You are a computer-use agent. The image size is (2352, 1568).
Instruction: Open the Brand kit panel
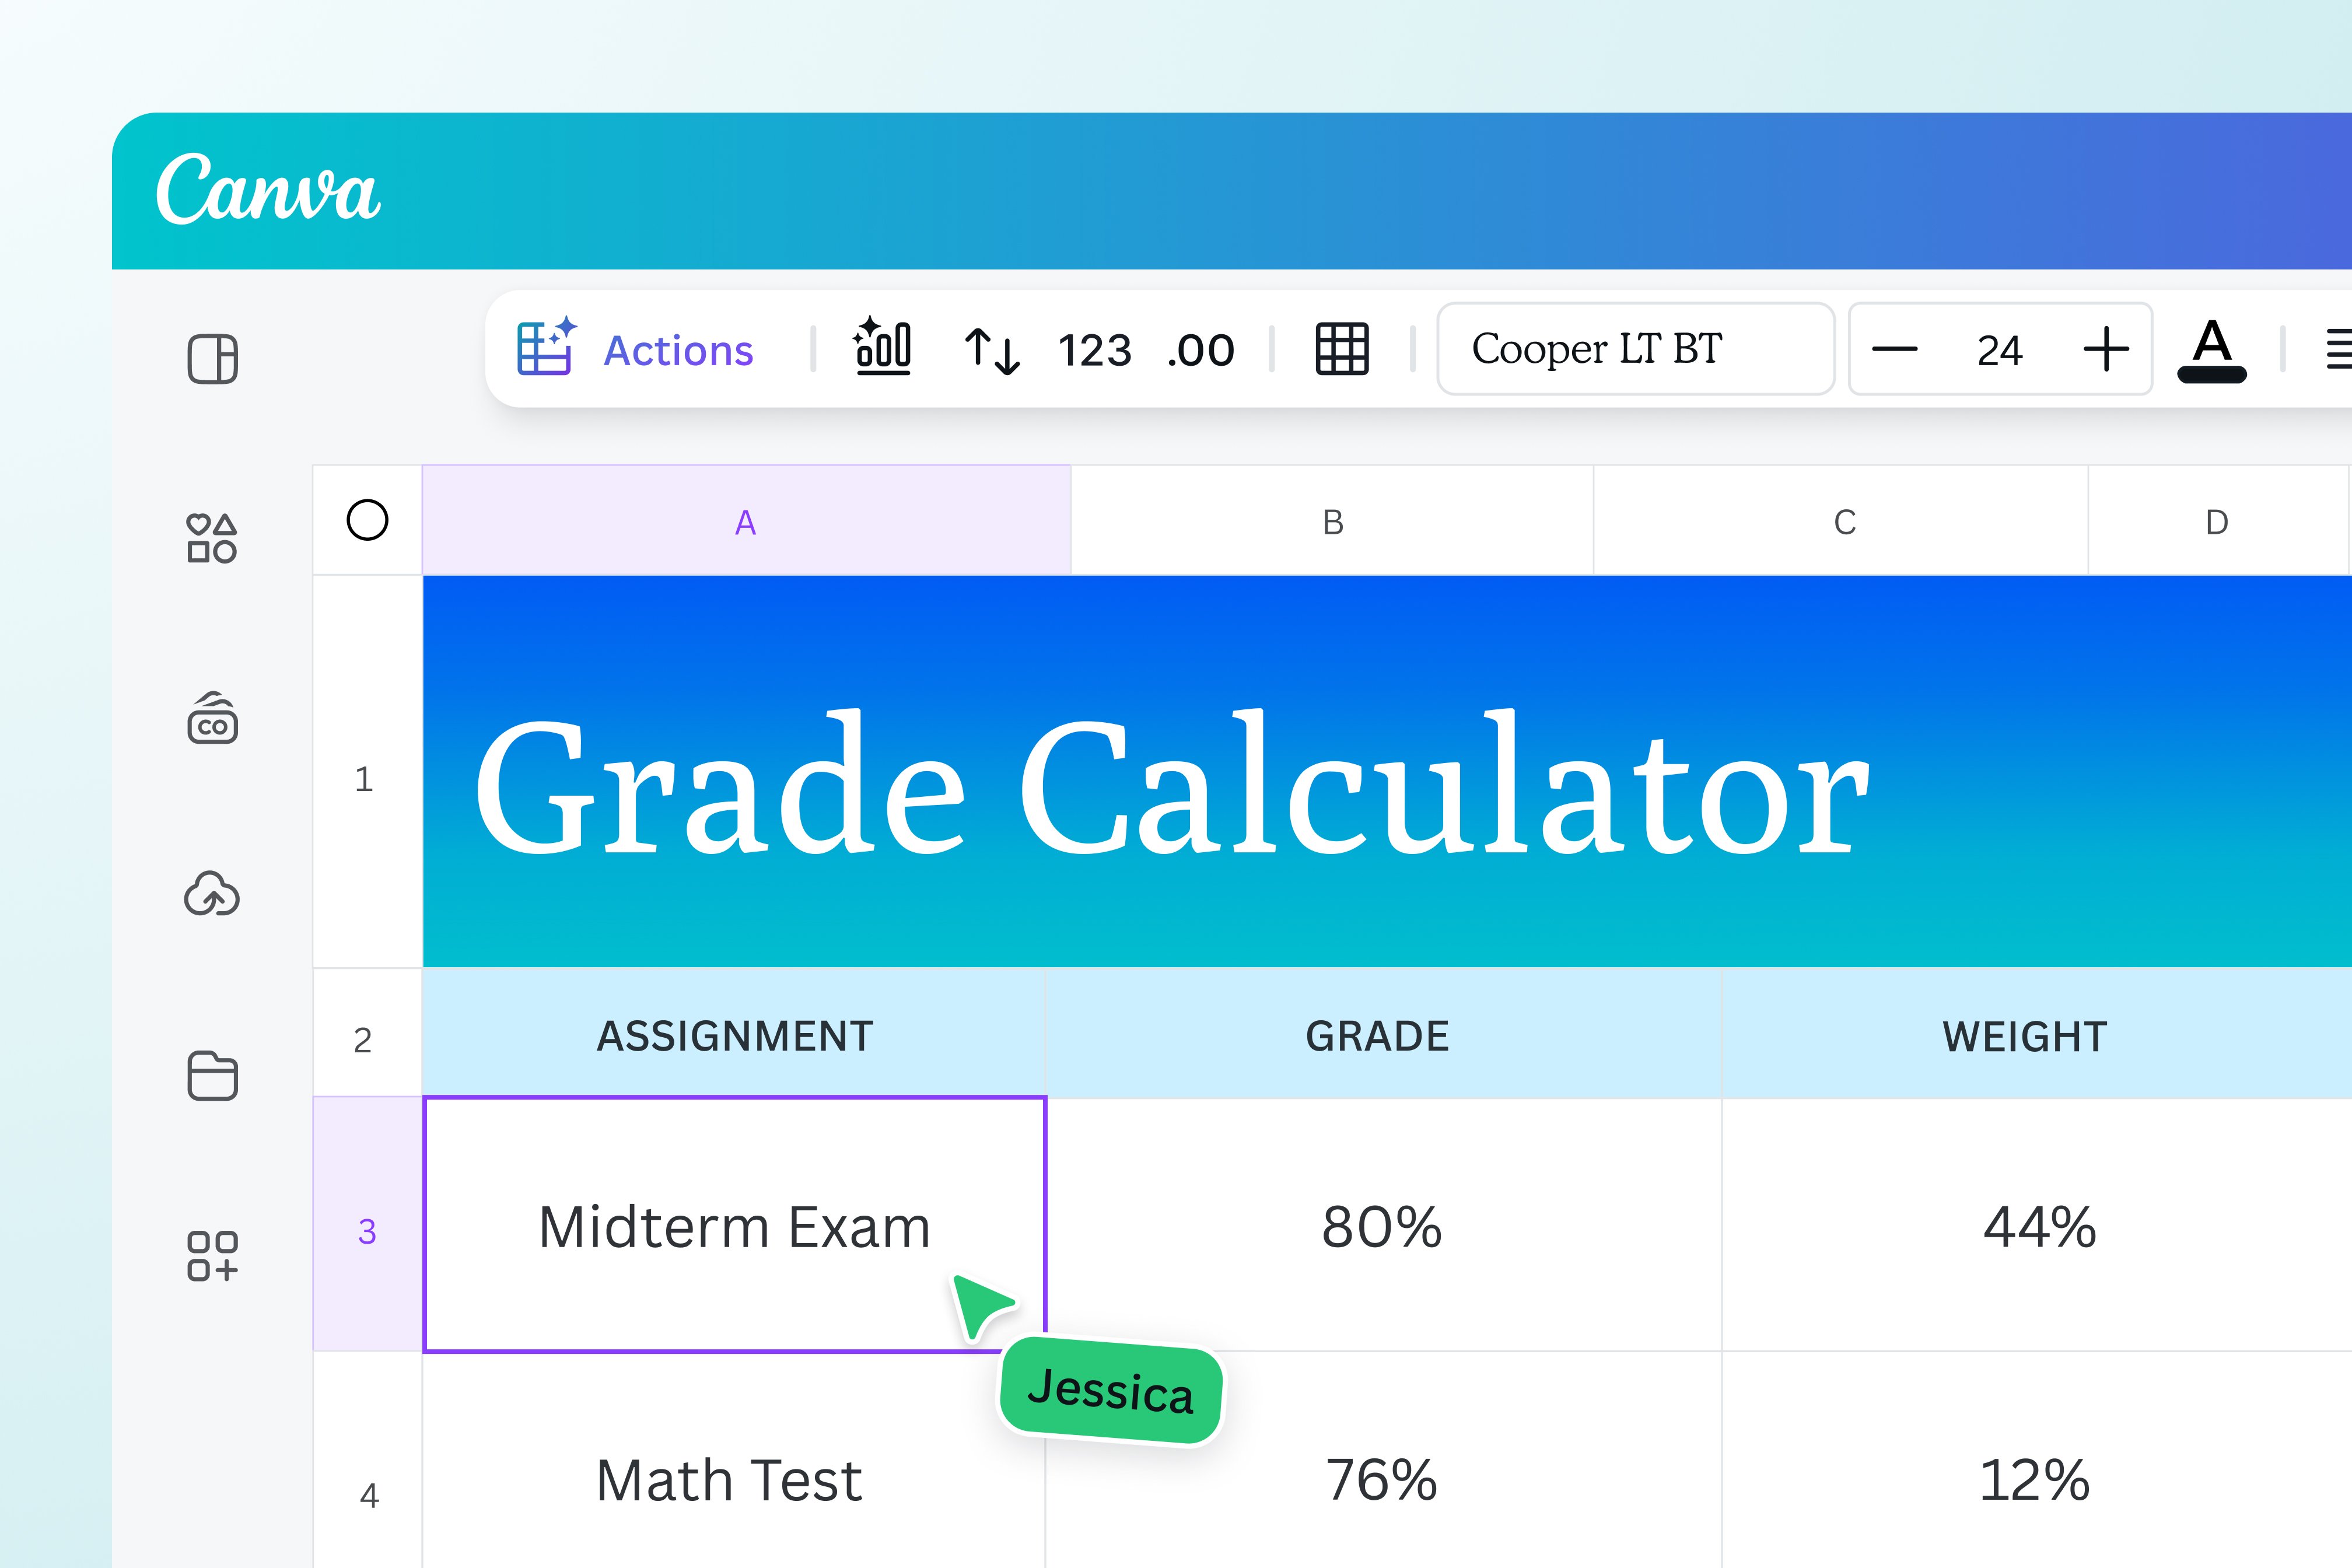coord(212,718)
